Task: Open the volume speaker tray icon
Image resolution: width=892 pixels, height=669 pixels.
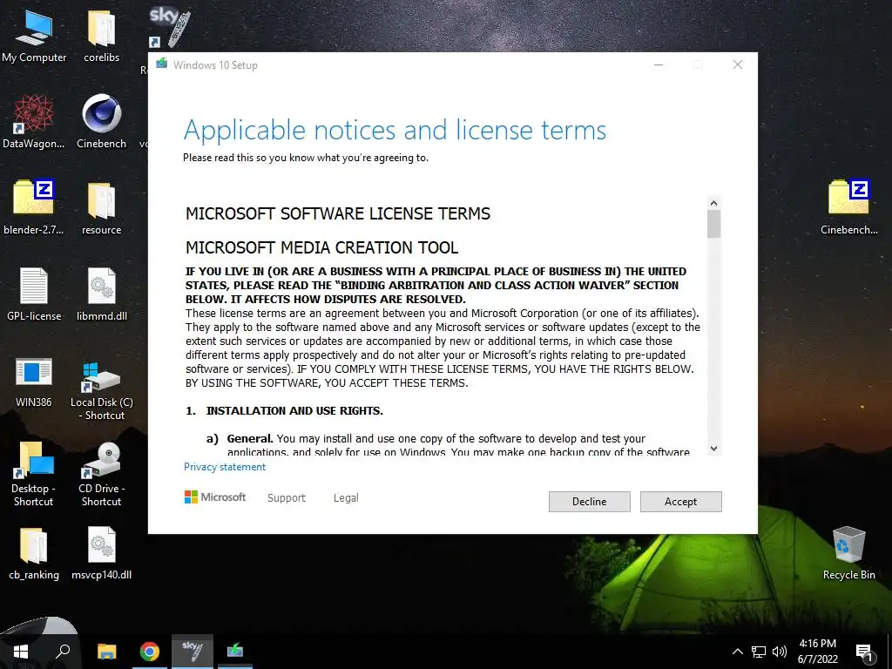Action: (x=780, y=652)
